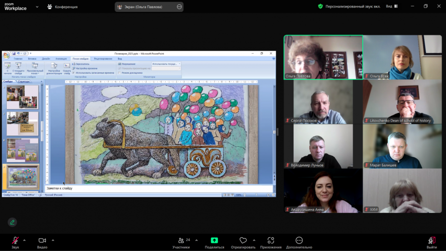Select Сергій Посохов video tile
Image resolution: width=446 pixels, height=251 pixels.
coord(323,102)
